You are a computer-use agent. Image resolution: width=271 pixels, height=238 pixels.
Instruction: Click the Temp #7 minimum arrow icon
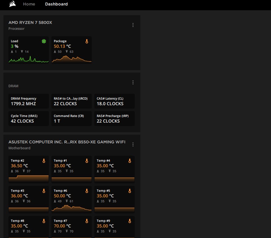(55, 231)
